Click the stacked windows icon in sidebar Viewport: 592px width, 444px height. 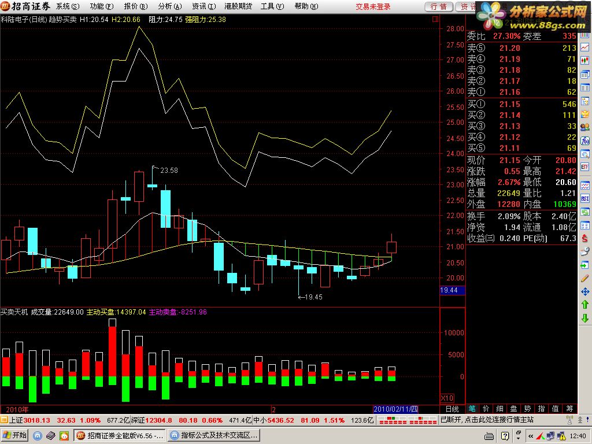pyautogui.click(x=585, y=75)
